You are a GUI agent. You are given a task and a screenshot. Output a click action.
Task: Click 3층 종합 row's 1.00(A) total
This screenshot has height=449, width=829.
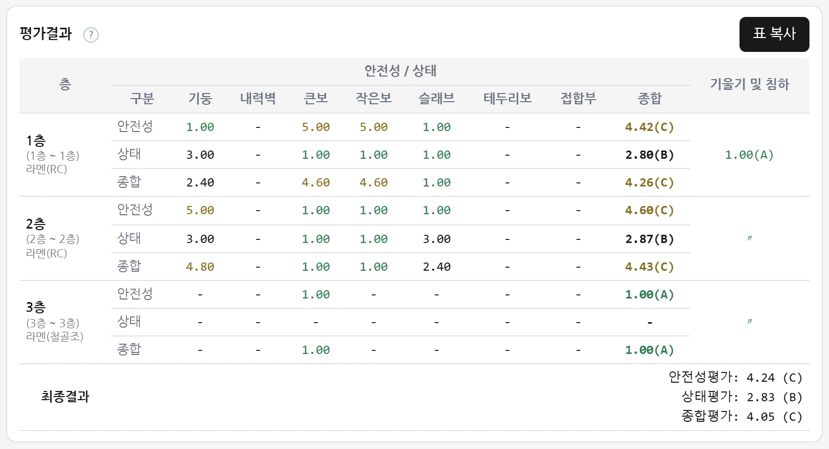coord(650,350)
